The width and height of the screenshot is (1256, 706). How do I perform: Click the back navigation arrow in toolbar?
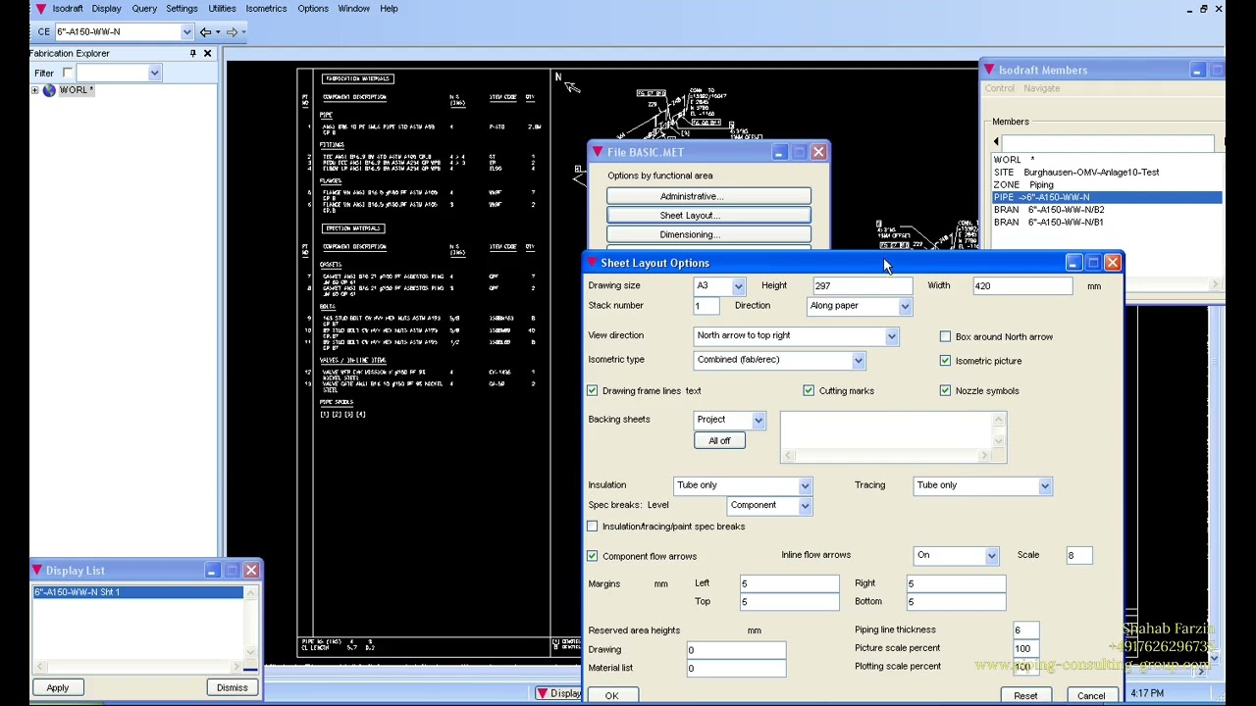point(205,31)
